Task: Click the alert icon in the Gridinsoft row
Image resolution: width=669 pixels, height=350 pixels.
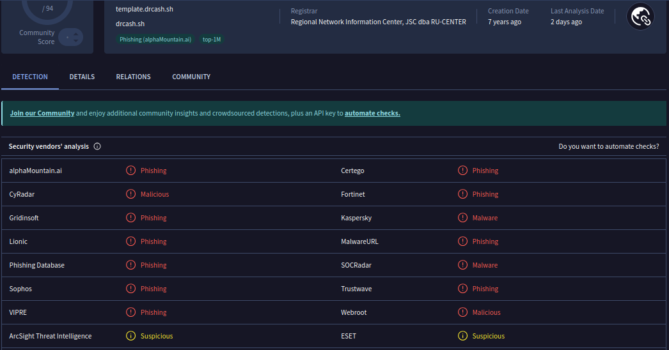Action: click(x=130, y=218)
